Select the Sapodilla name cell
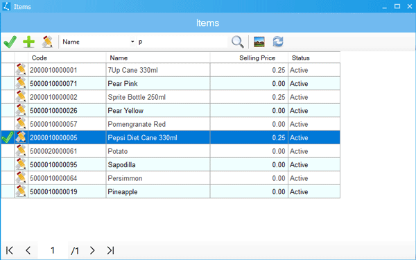416x260 pixels. pos(158,165)
